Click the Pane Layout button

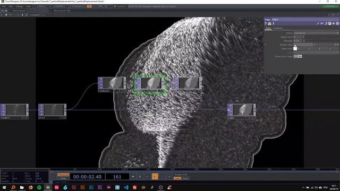(x=19, y=11)
